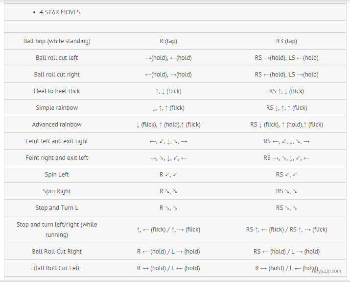Click the RS ↓, ↑, ↑ (flick) cell
The image size is (350, 282).
[x=286, y=108]
